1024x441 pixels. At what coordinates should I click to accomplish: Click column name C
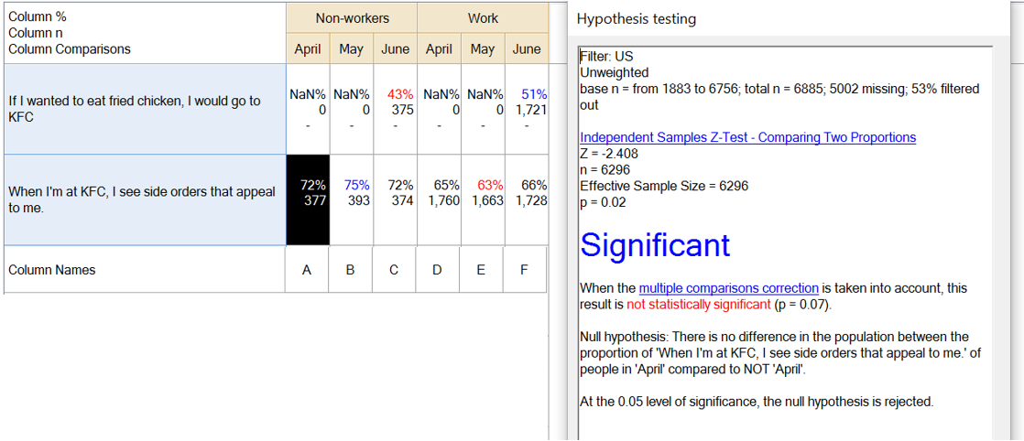coord(394,269)
